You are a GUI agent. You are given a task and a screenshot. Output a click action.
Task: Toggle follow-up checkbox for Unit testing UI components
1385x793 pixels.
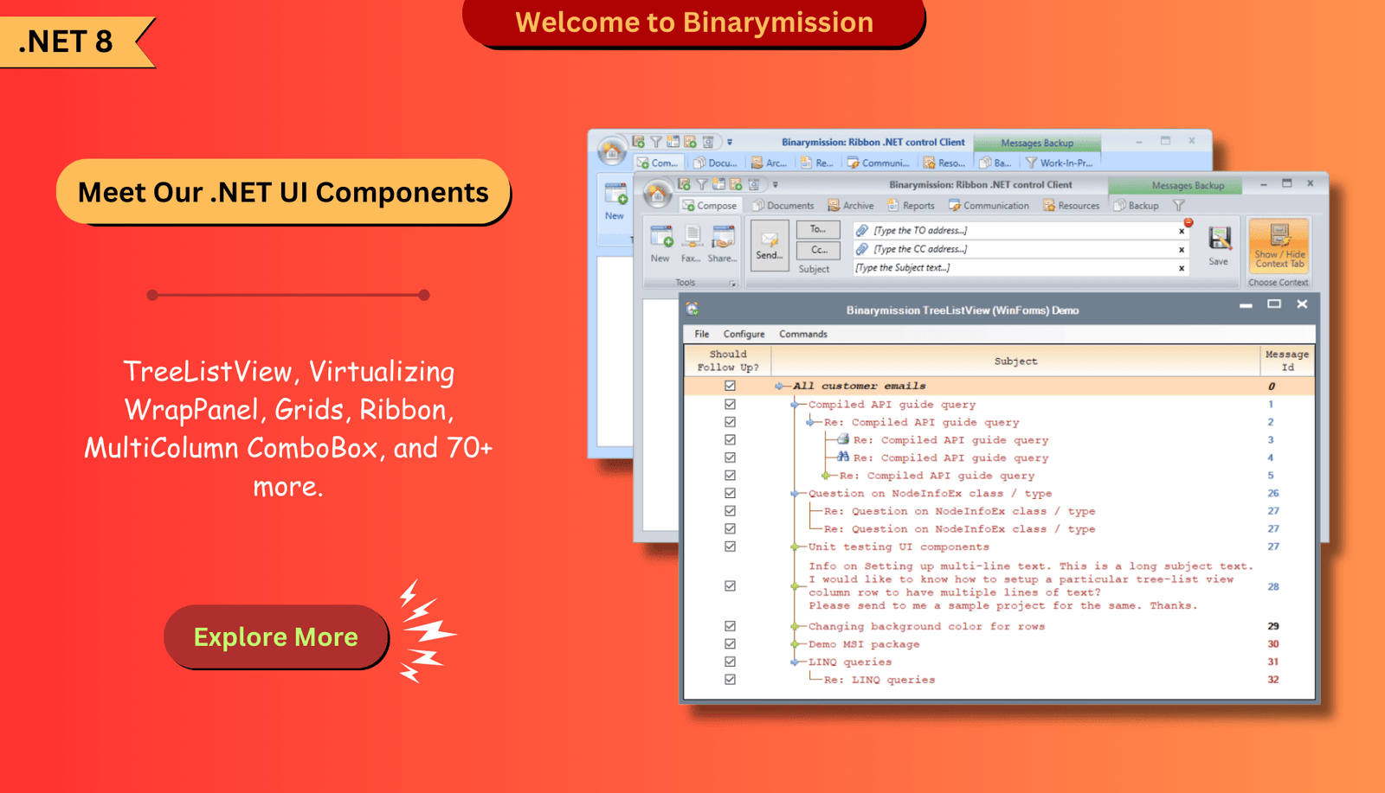730,547
